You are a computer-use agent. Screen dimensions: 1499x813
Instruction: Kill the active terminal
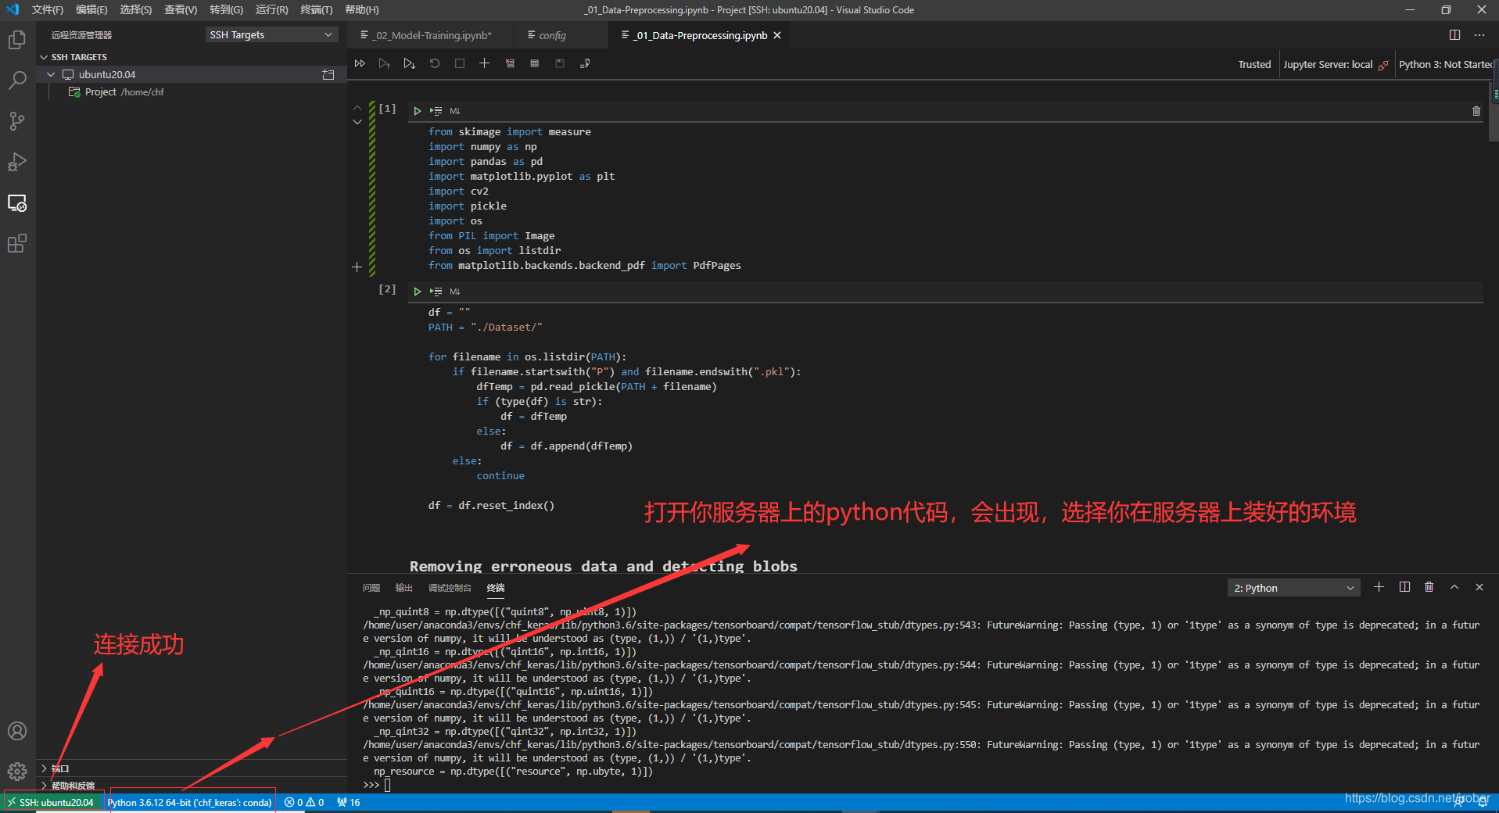pos(1429,587)
